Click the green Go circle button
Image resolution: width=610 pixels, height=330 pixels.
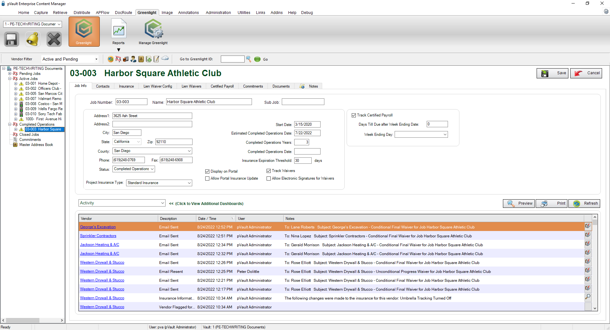[x=257, y=59]
